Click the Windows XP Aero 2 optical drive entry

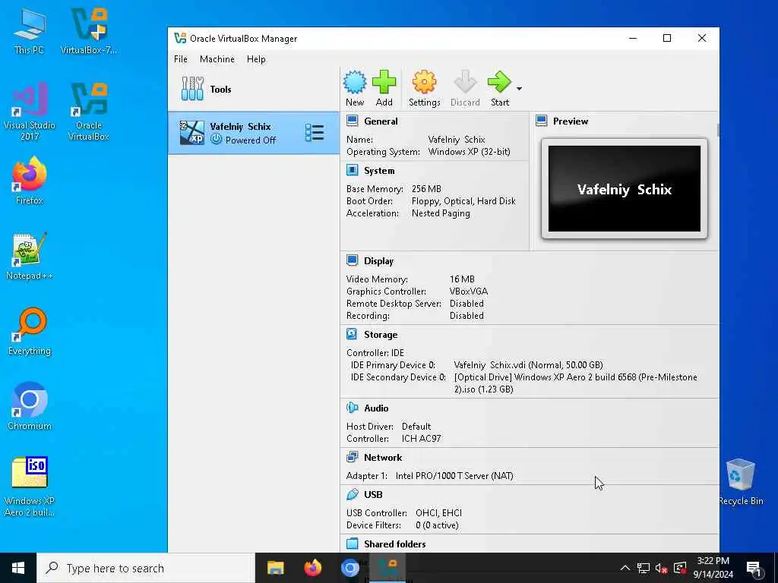point(576,383)
